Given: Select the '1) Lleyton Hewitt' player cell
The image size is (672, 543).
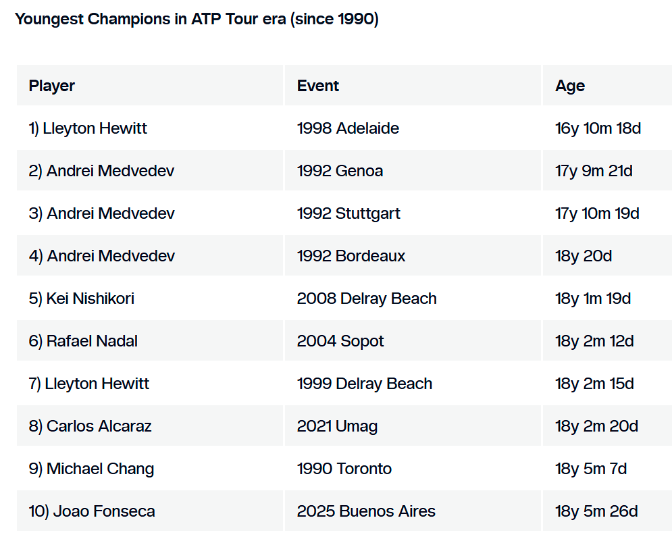Looking at the screenshot, I should point(88,128).
